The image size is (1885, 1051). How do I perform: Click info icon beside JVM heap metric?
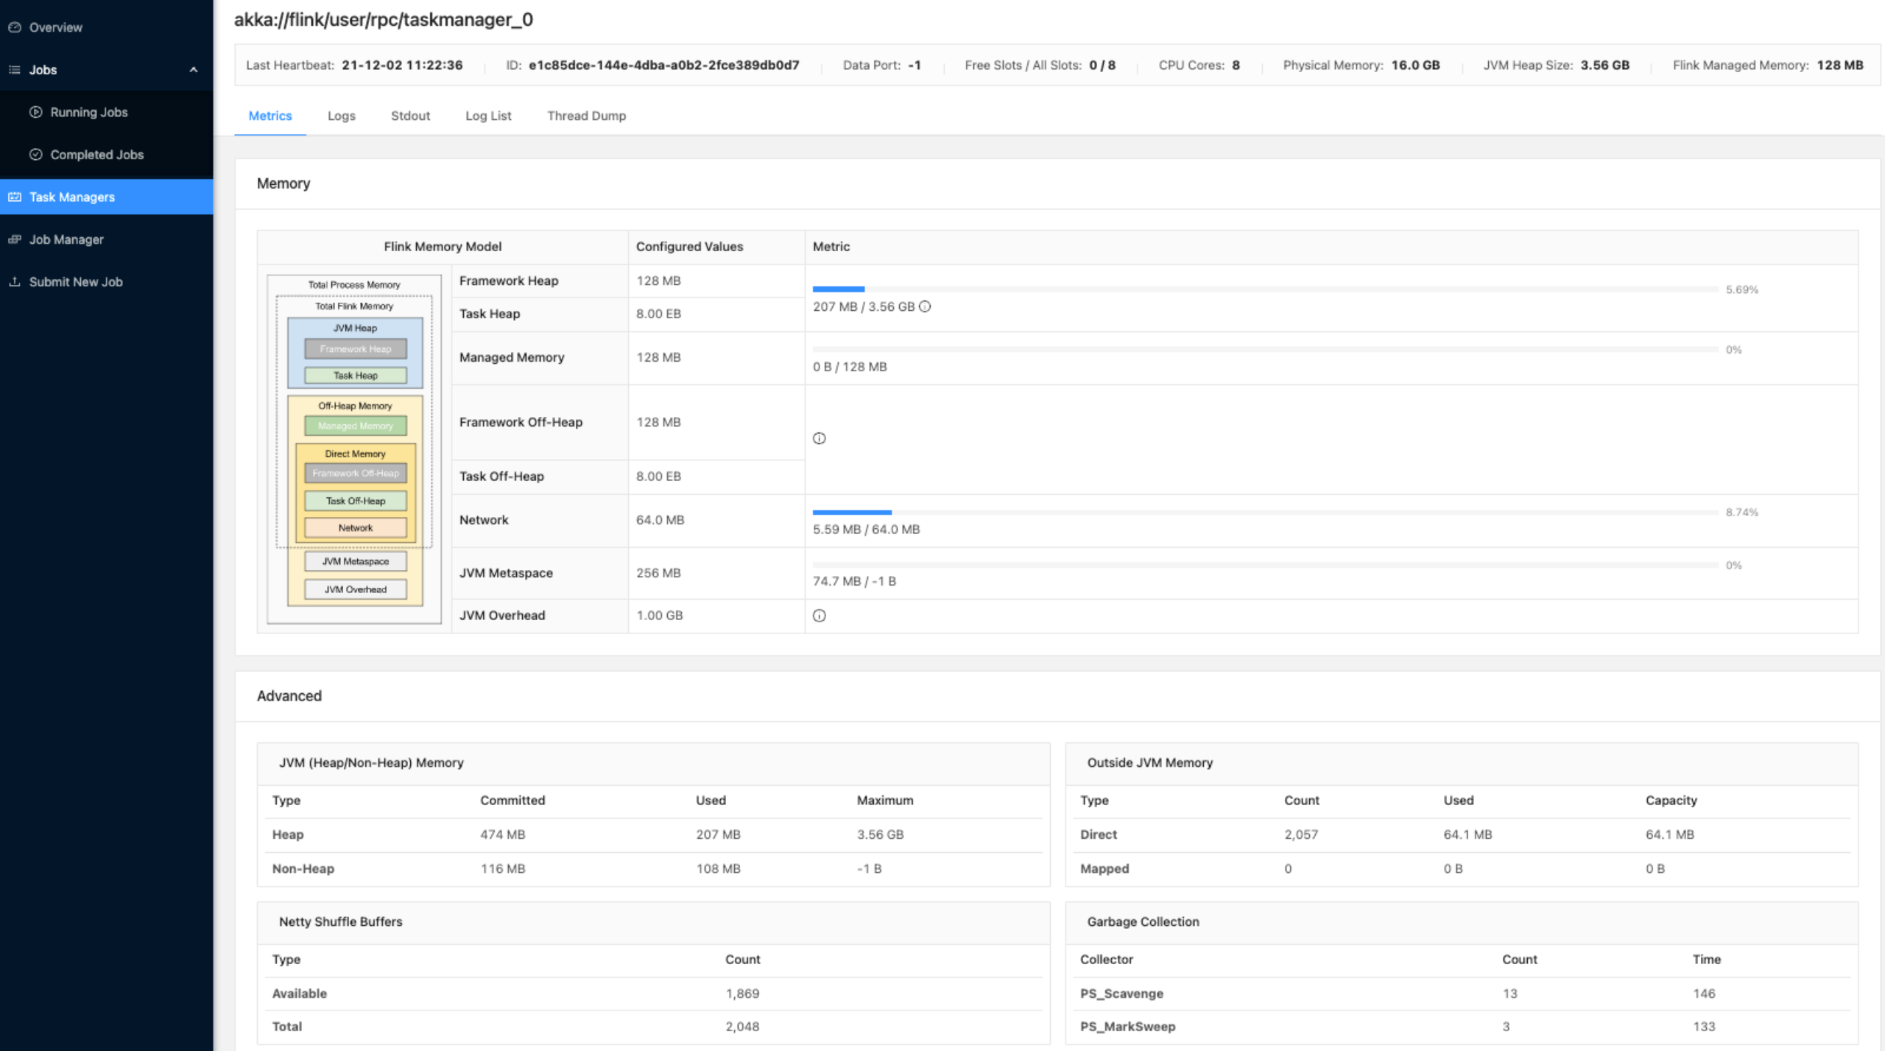(925, 306)
